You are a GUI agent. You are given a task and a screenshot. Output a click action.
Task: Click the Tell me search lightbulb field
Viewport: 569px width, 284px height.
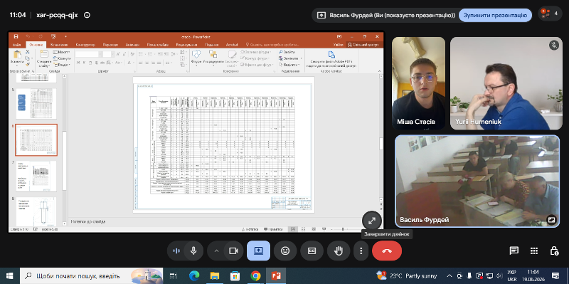[x=272, y=45]
